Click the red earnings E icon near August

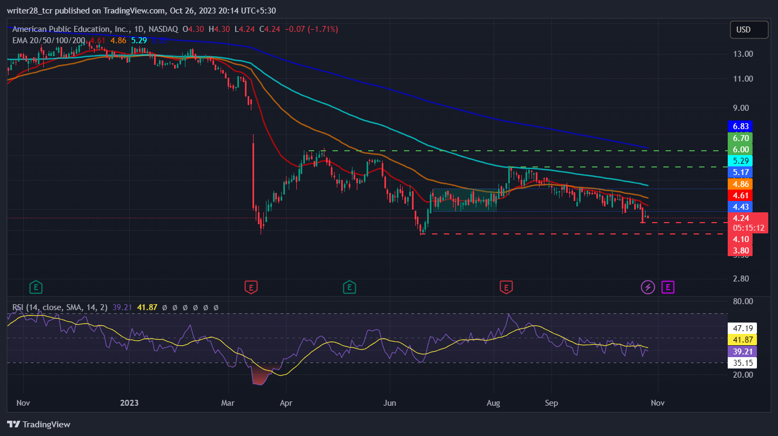point(506,287)
